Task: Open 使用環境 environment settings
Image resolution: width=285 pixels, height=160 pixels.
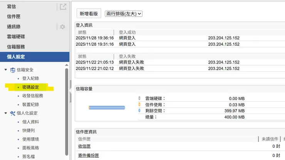Action: point(30,139)
